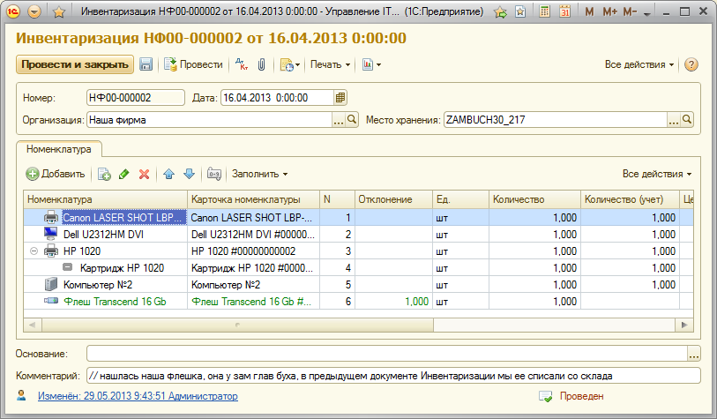Click the bookmark page star icon
This screenshot has width=717, height=419.
click(520, 11)
